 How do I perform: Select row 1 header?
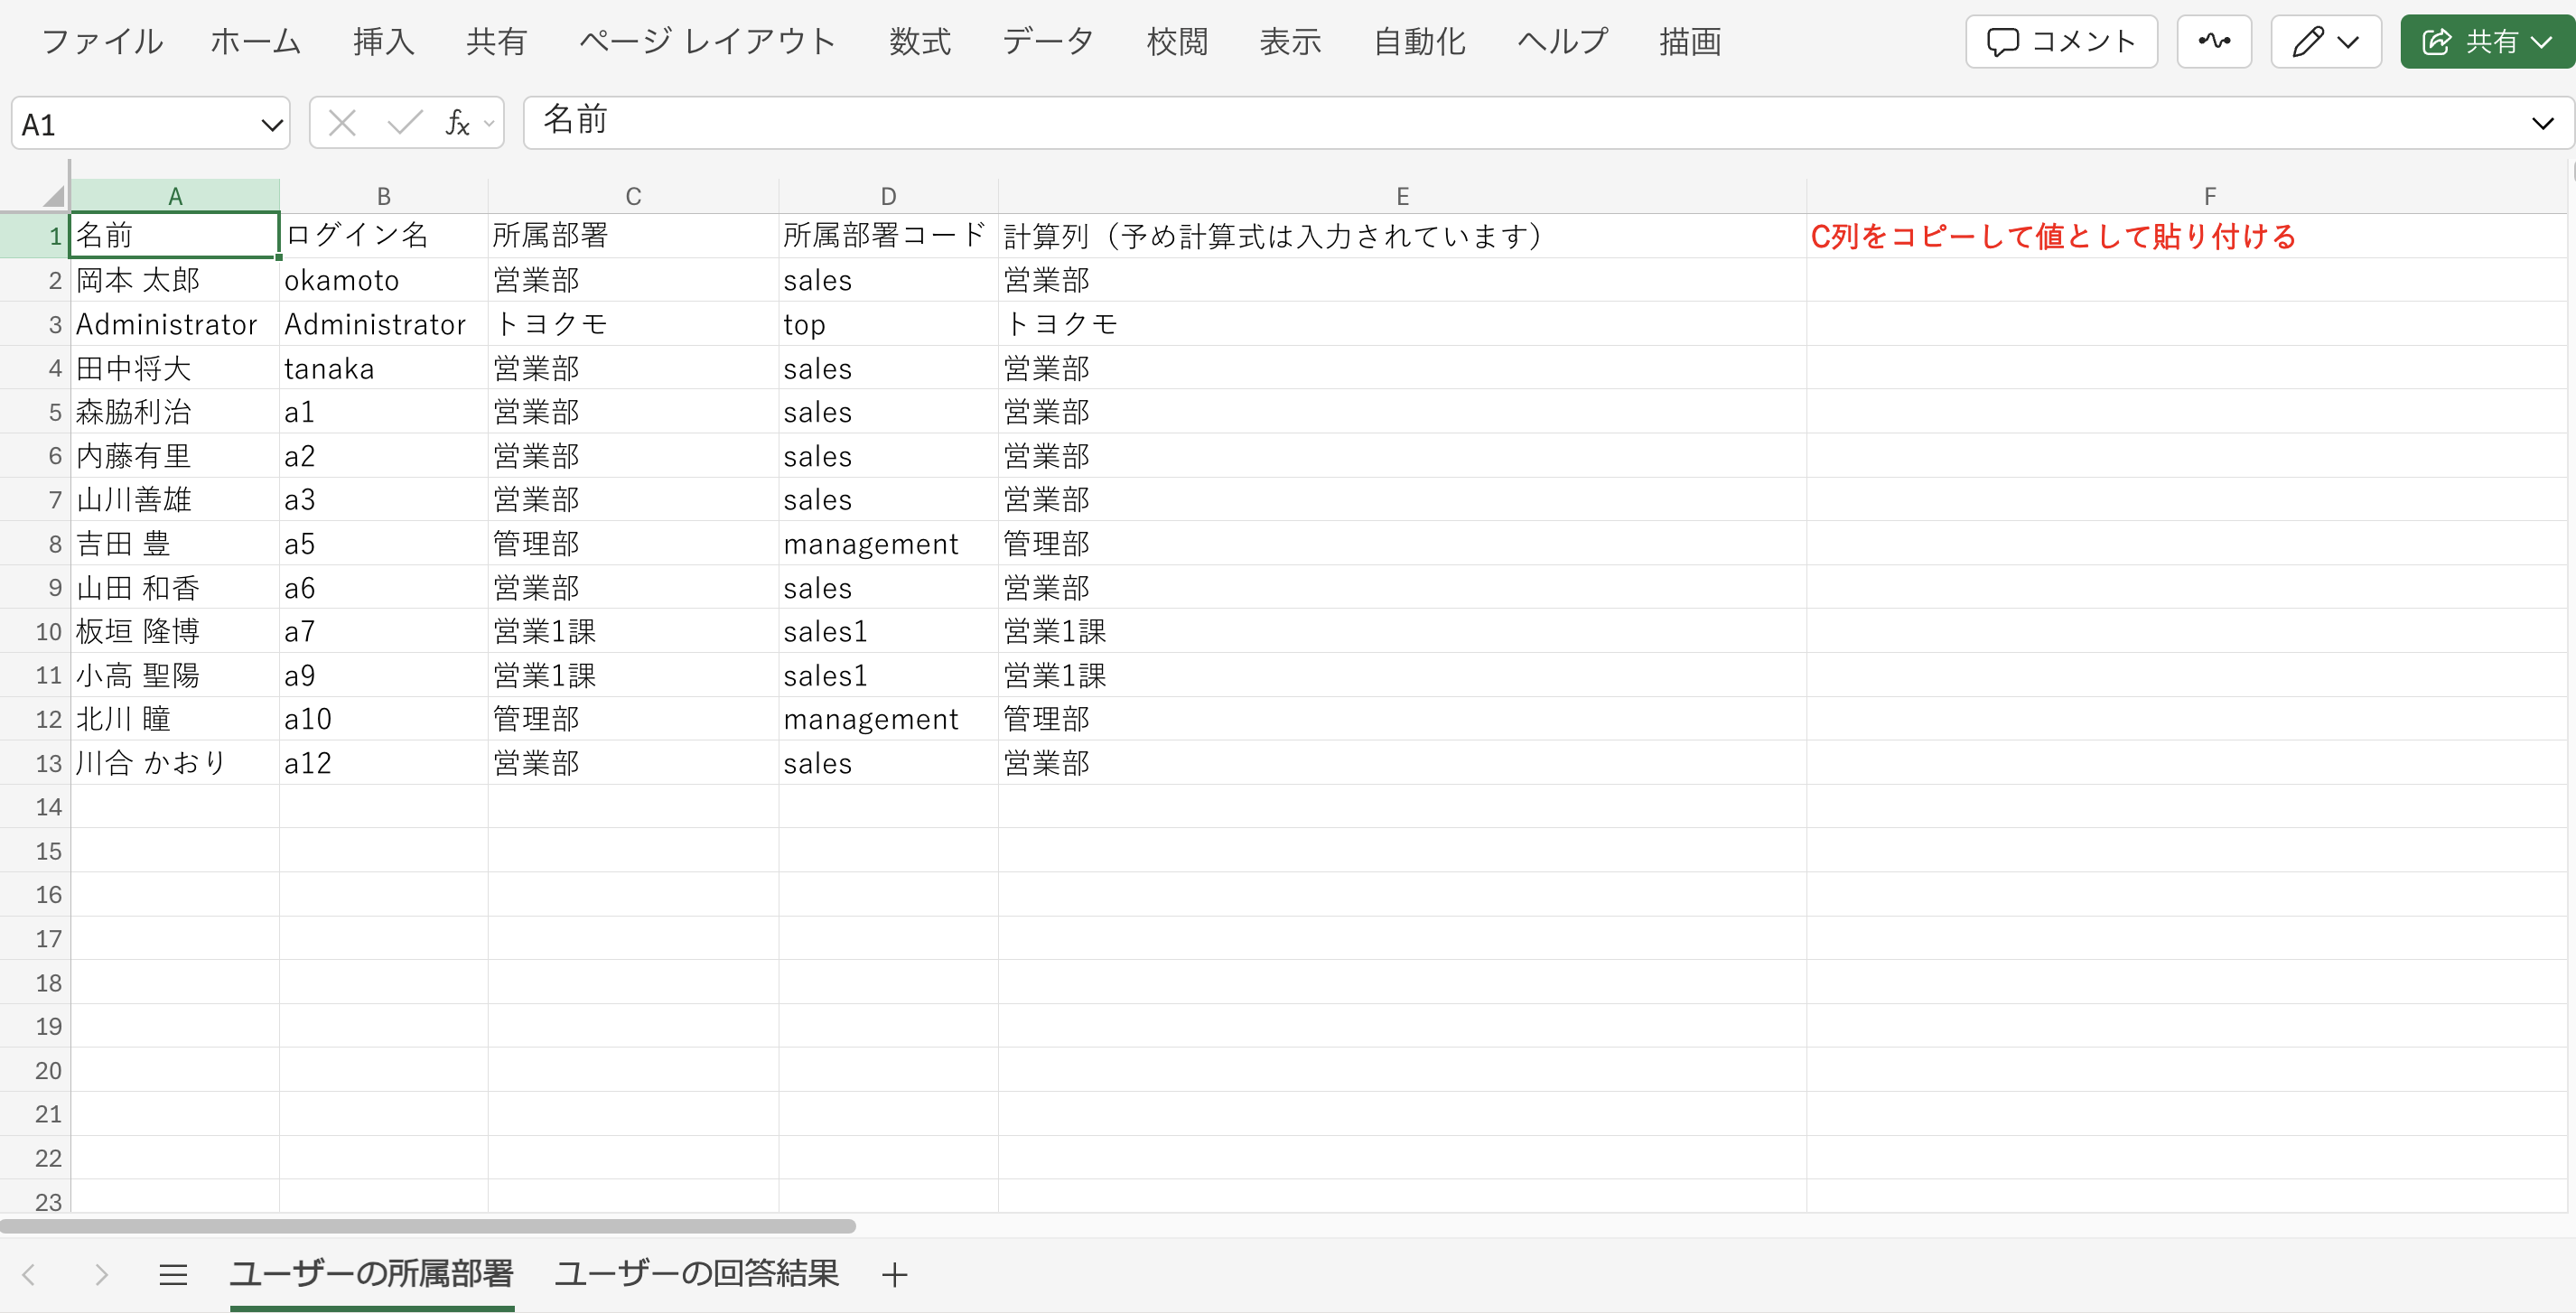[x=35, y=236]
